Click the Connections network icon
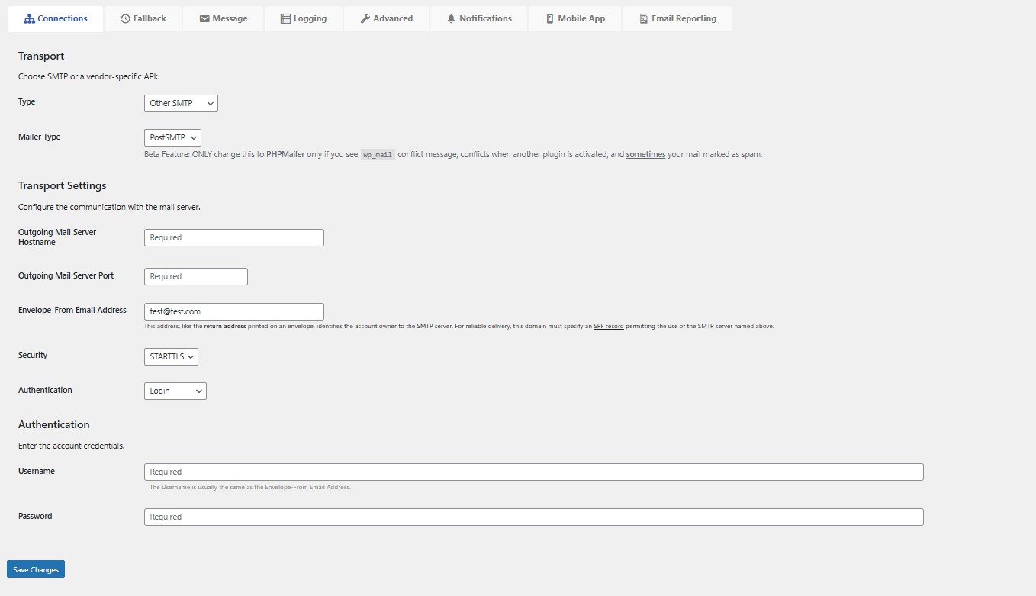The image size is (1036, 596). (31, 18)
